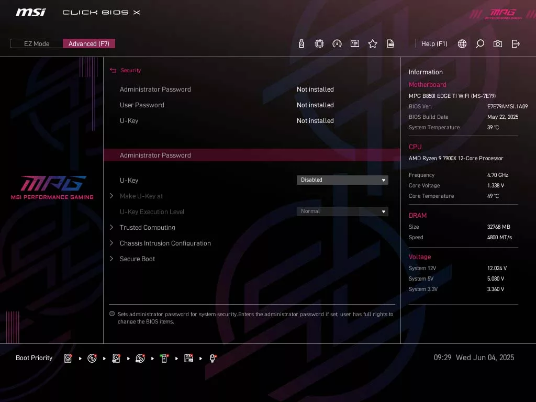Click the System 5V value 5.080 V
The image size is (536, 402).
pyautogui.click(x=496, y=278)
